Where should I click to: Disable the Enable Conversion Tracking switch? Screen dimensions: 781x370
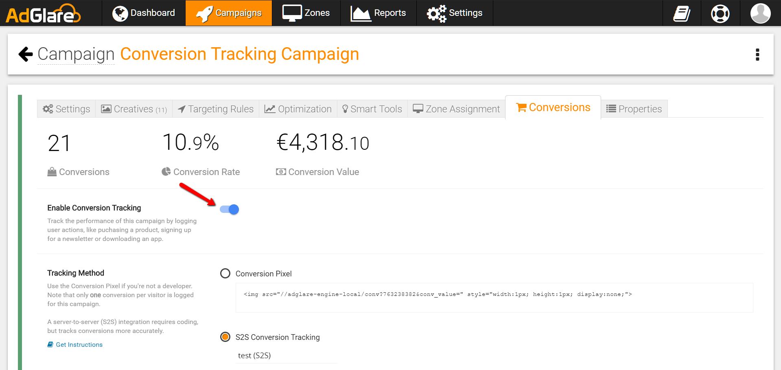click(229, 209)
